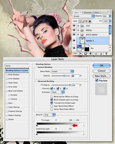Enable the Drop Shadow checkbox
The height and width of the screenshot is (144, 115).
pyautogui.click(x=7, y=75)
